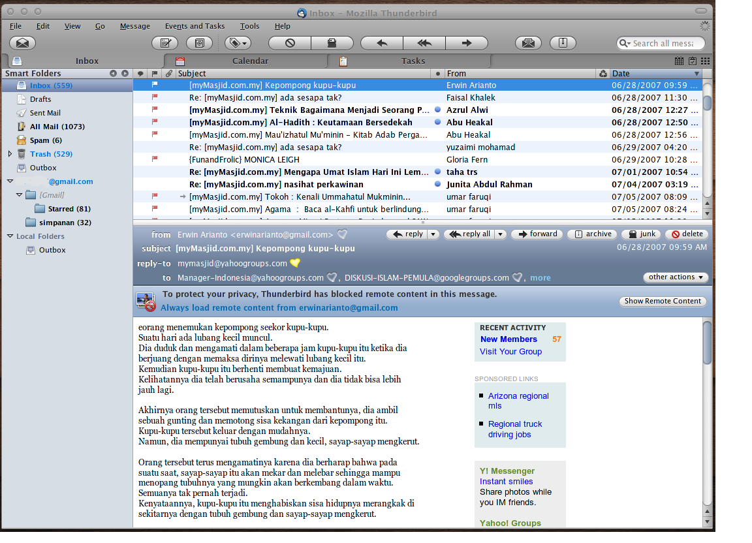Screen dimensions: 752x543
Task: Click the junk status recycle column header icon
Action: pos(603,73)
